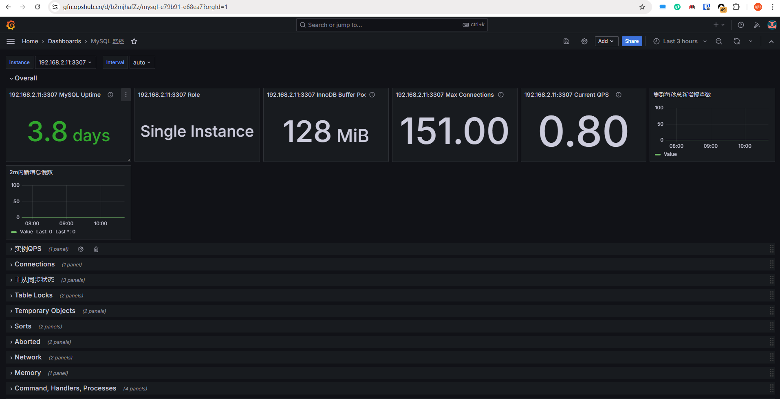Expand the Table Locks row

click(31, 295)
